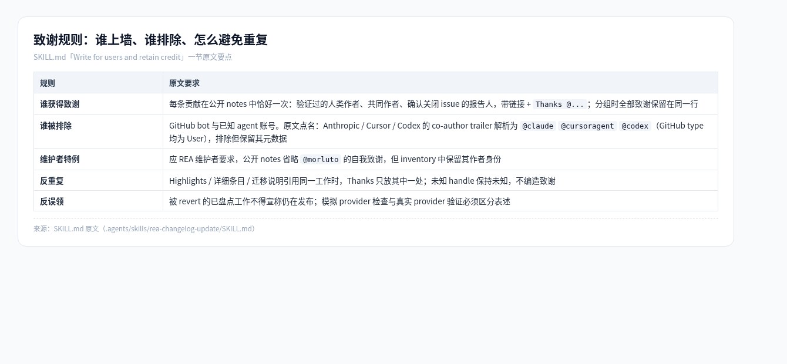Click the subtitle mentioning Write for users and retain credit
Viewport: 787px width, 364px height.
pyautogui.click(x=133, y=57)
